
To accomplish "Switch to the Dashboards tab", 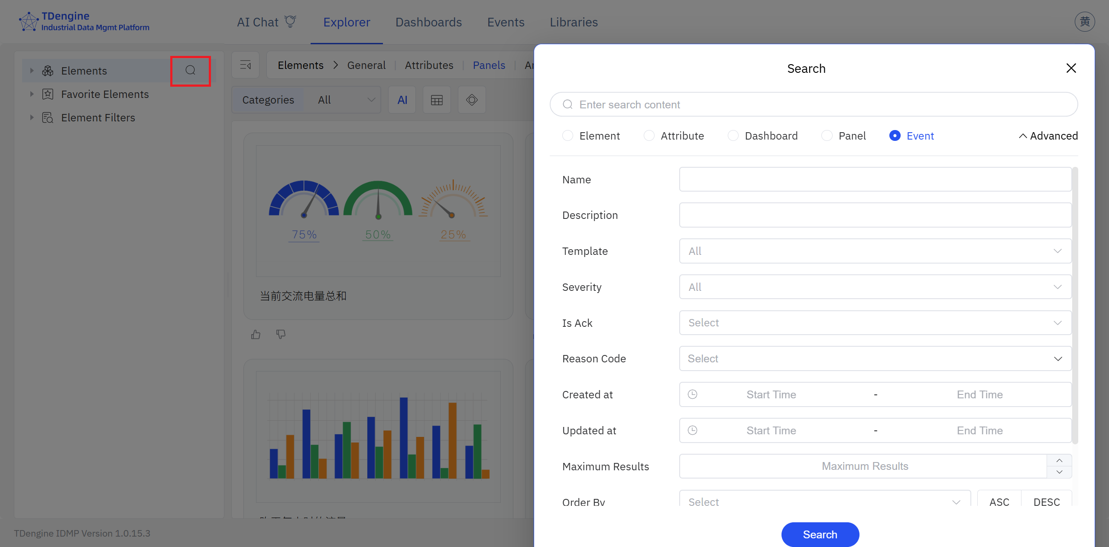I will point(428,22).
